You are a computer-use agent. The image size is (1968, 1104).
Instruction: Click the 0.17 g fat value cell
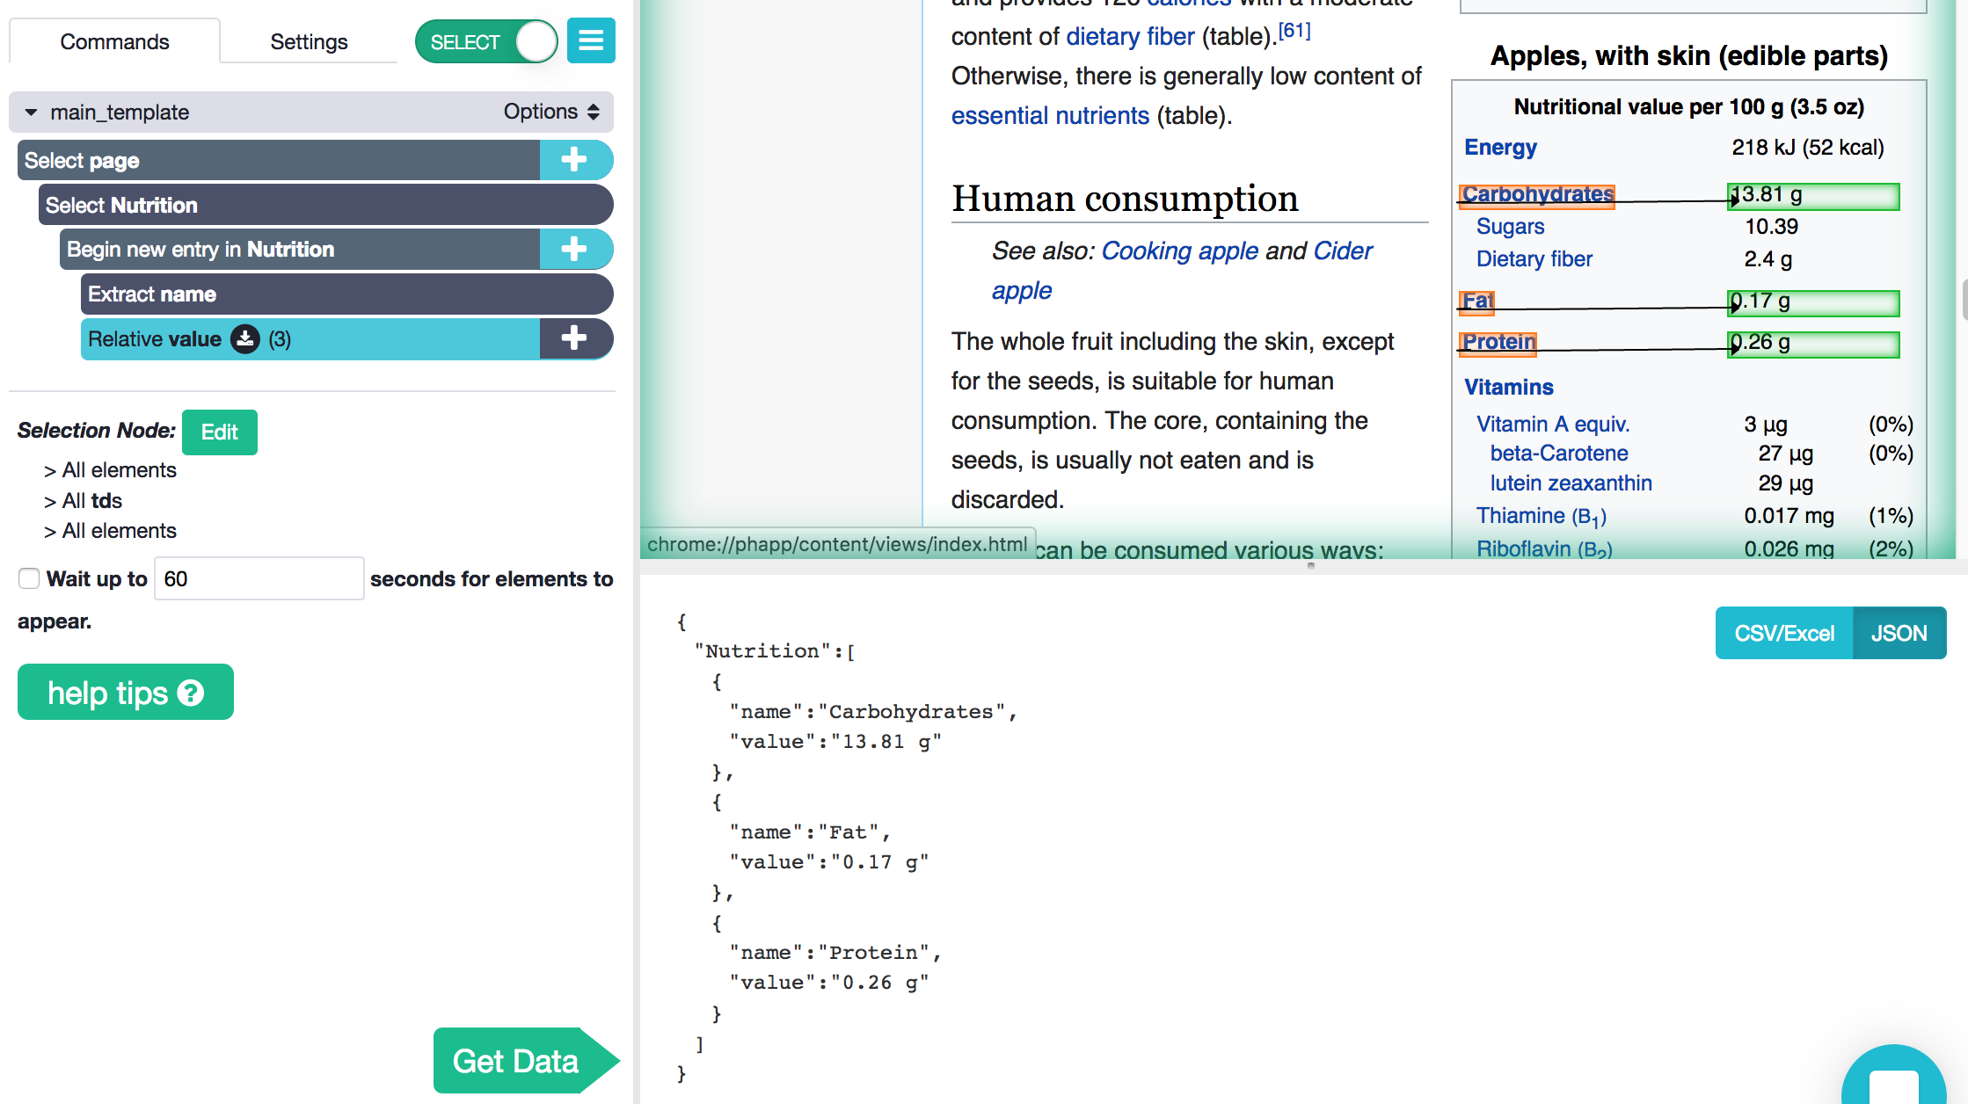(1813, 302)
